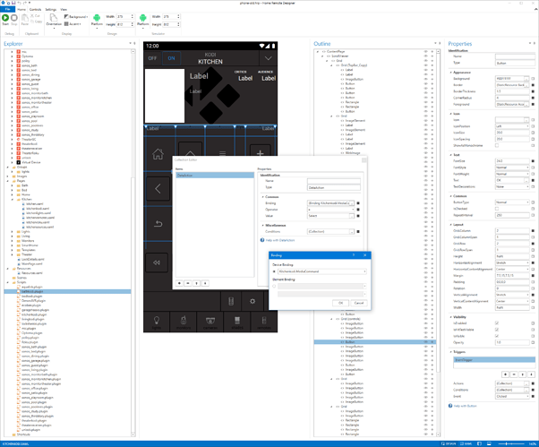Click the Actions collection ellipsis button
Viewport: 539px width, 447px height.
click(526, 383)
